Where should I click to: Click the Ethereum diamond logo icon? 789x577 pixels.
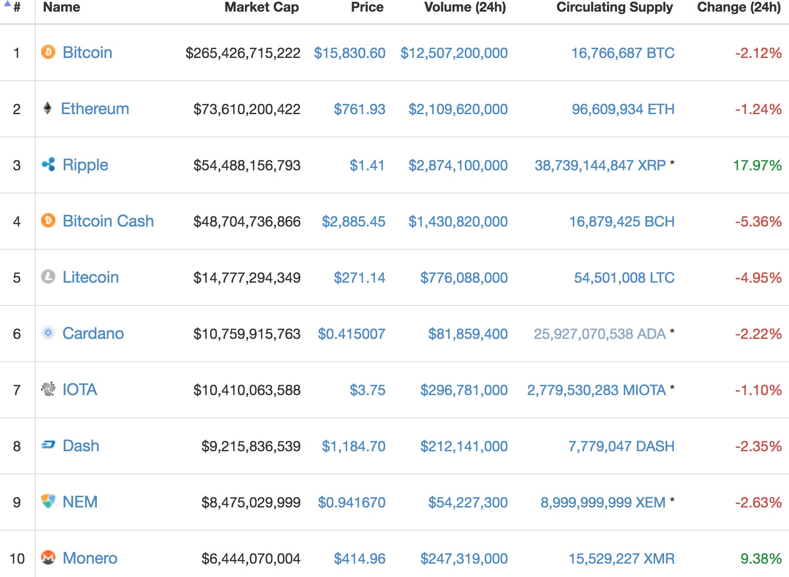point(47,108)
